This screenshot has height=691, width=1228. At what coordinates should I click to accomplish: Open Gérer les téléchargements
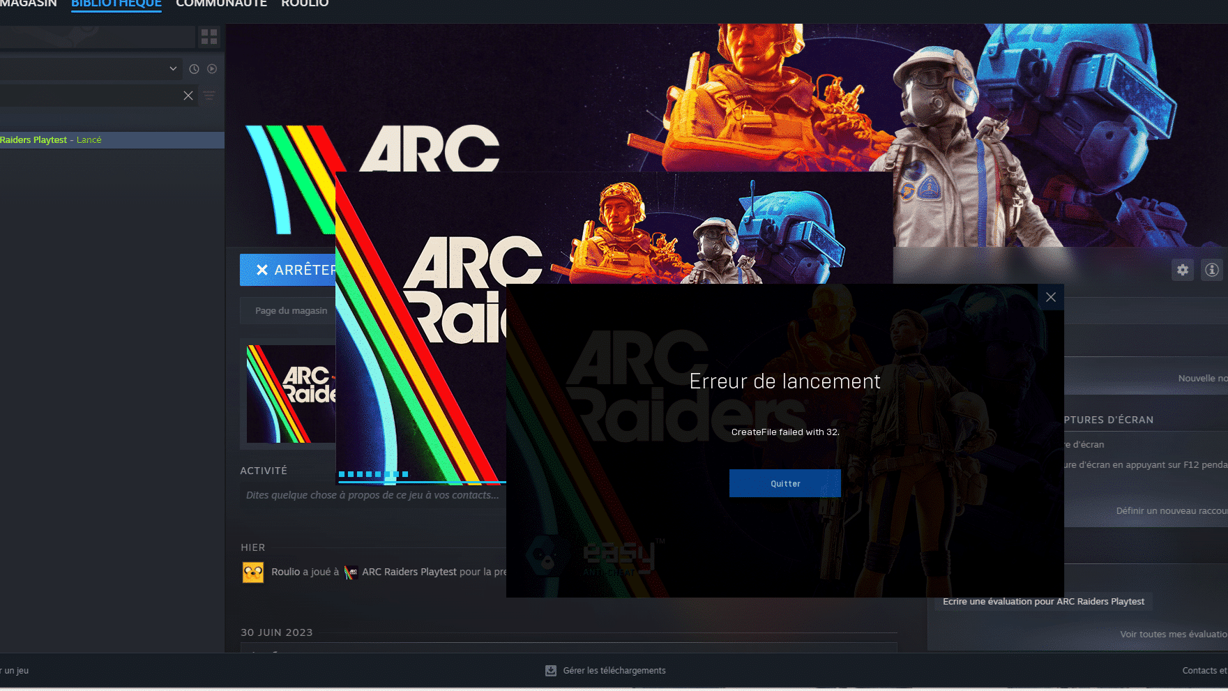point(614,671)
